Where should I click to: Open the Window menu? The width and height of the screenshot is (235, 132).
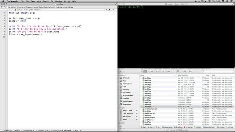(58, 1)
